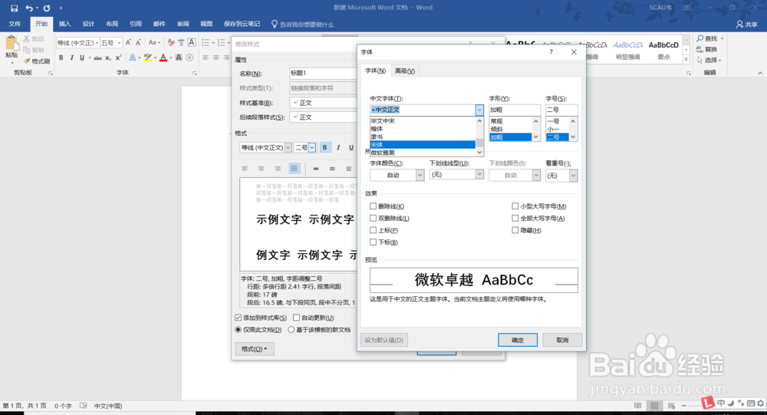Image resolution: width=767 pixels, height=415 pixels.
Task: Open the 文件 File menu tab
Action: [x=15, y=24]
